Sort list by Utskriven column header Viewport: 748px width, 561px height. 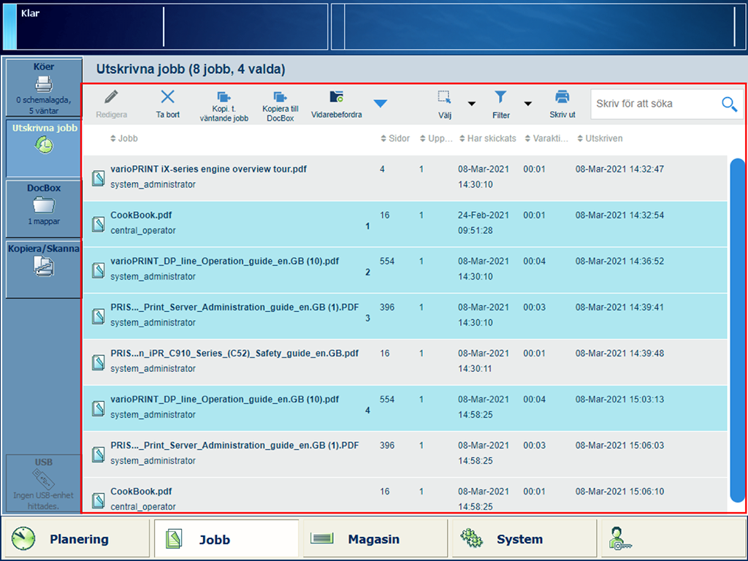[600, 139]
